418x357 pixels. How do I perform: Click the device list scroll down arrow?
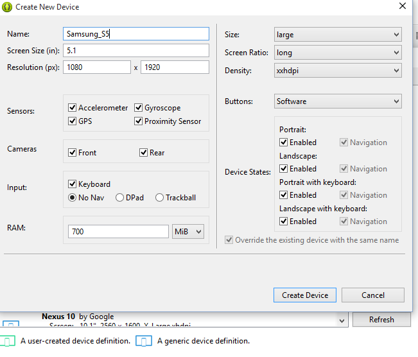(x=342, y=321)
